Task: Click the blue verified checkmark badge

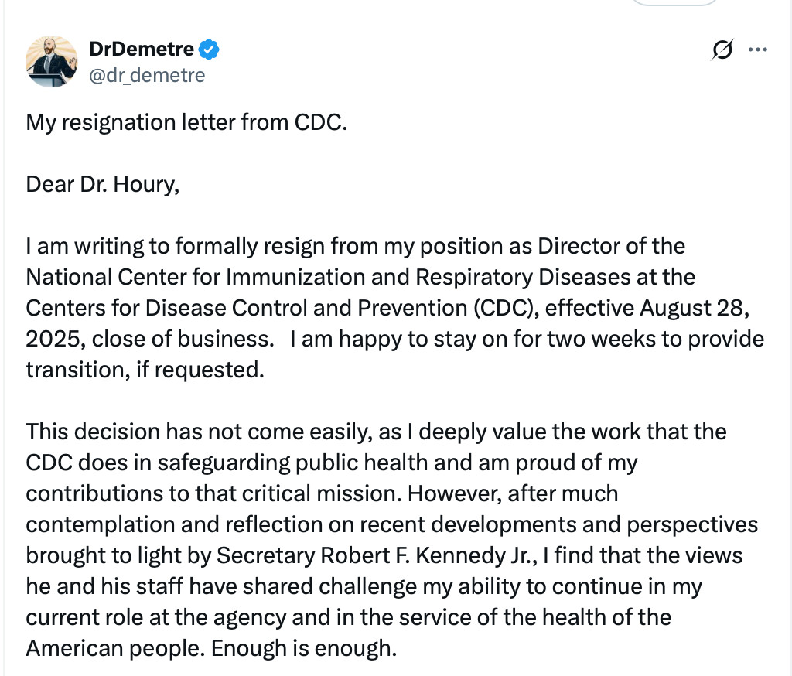Action: 209,50
